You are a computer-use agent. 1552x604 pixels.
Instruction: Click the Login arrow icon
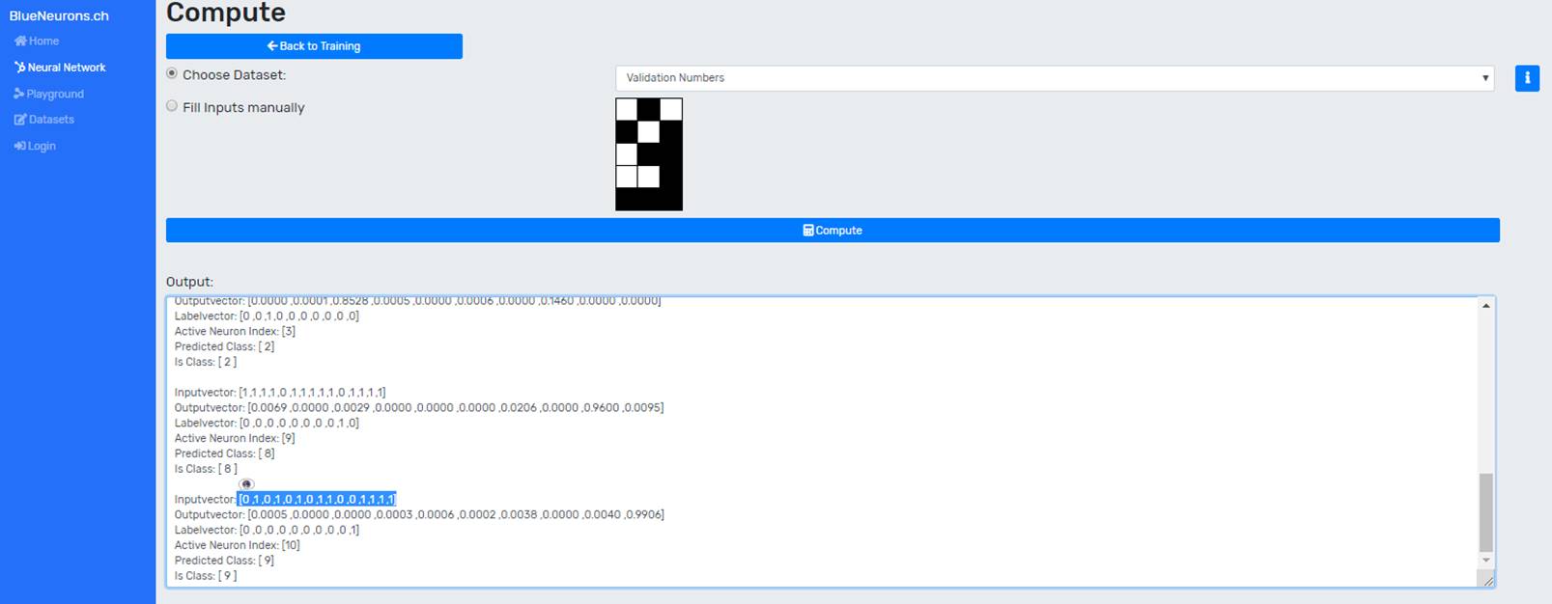point(19,146)
